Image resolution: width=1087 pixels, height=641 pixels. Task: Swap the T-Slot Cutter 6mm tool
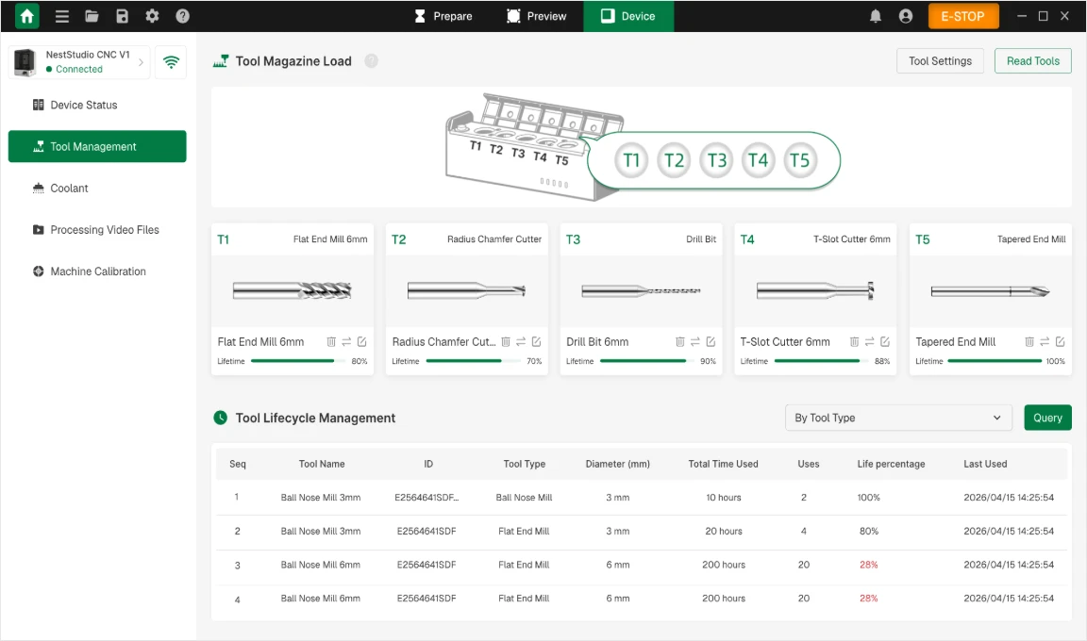[x=870, y=342]
